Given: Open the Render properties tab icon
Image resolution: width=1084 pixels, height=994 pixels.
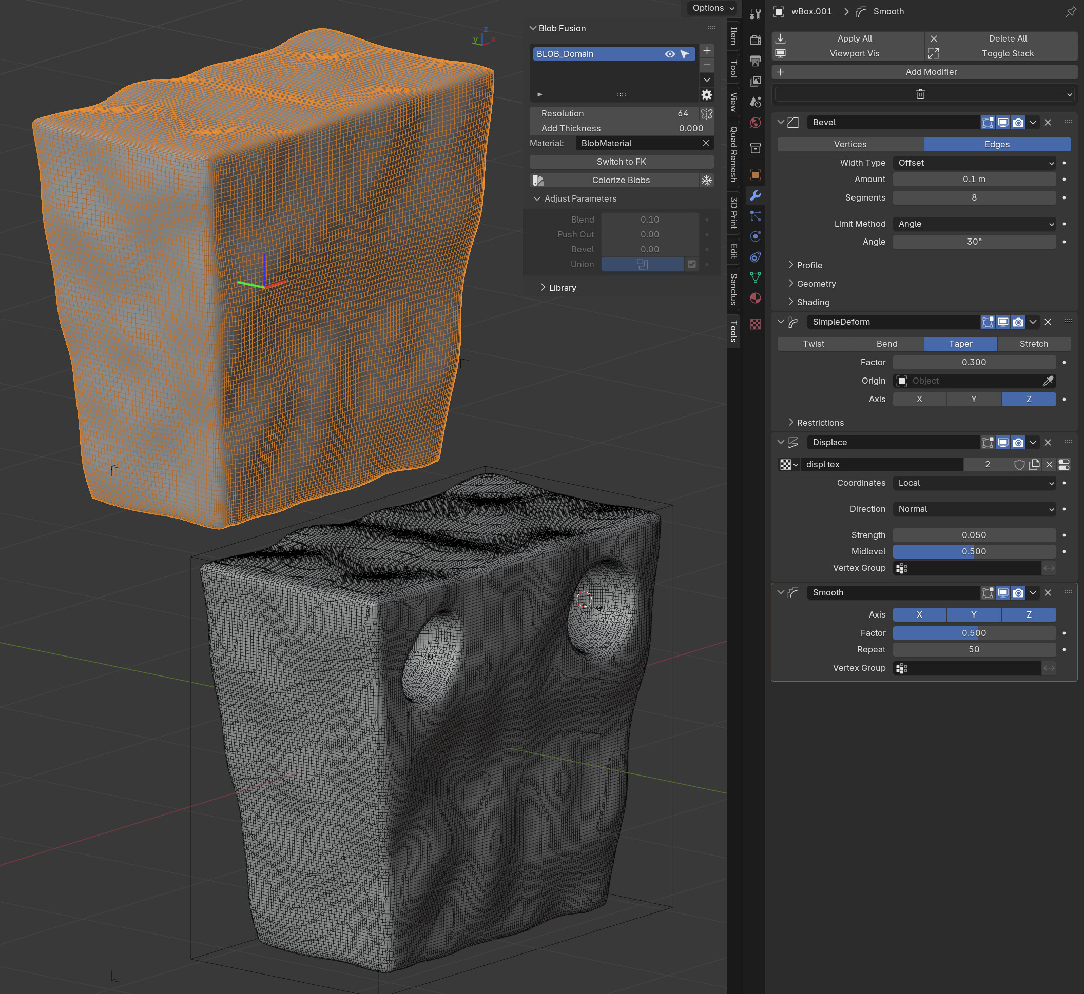Looking at the screenshot, I should 755,41.
